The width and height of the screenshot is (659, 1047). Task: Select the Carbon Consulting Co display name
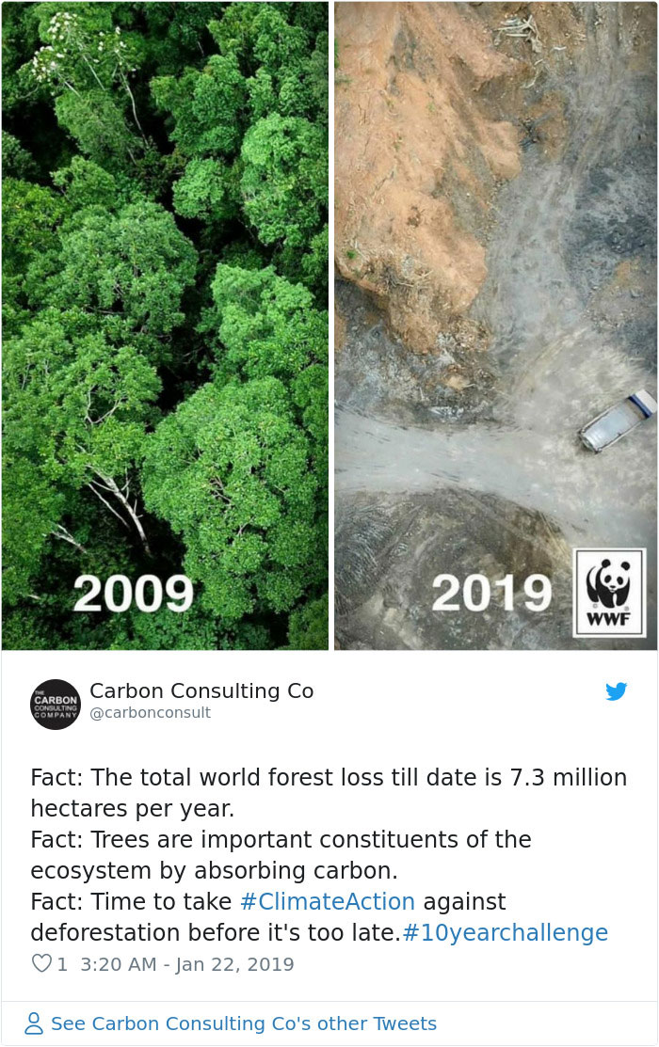201,690
